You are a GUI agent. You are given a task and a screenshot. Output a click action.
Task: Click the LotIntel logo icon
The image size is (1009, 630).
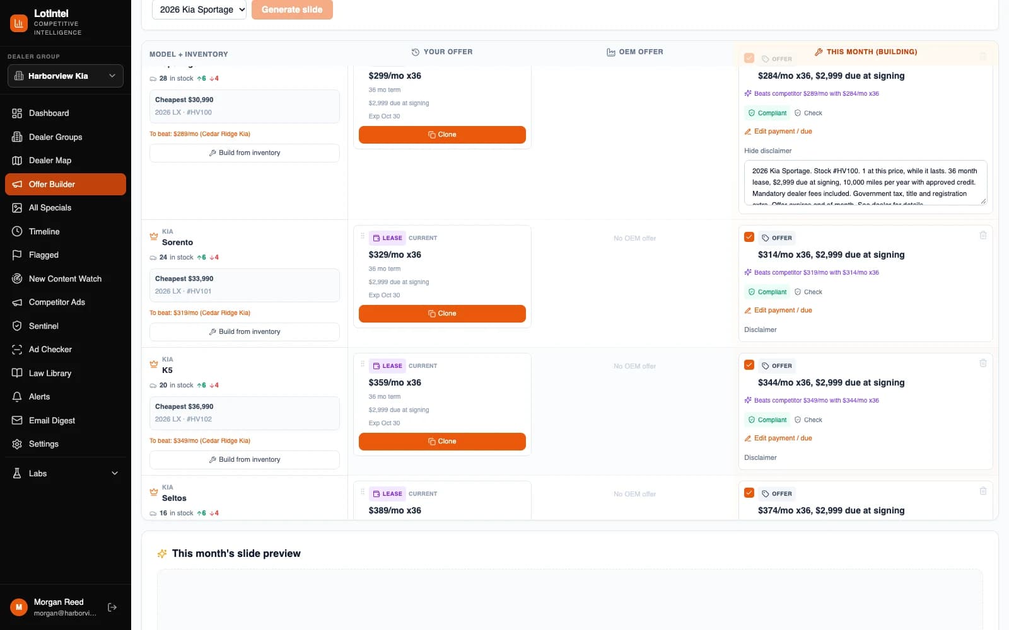[x=19, y=23]
